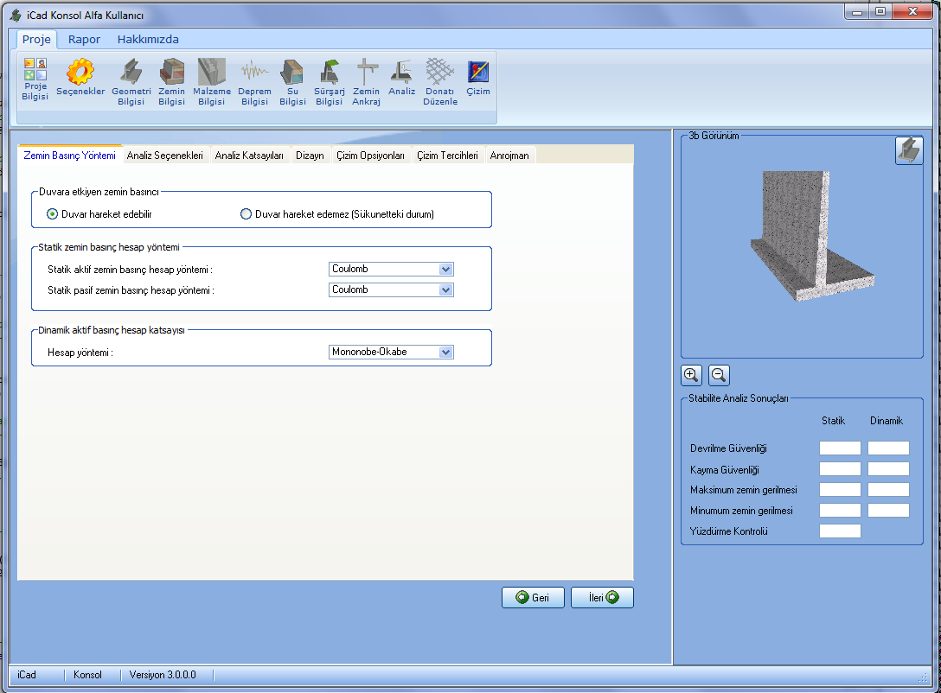
Task: Open the Anrojman tab
Action: pos(509,156)
